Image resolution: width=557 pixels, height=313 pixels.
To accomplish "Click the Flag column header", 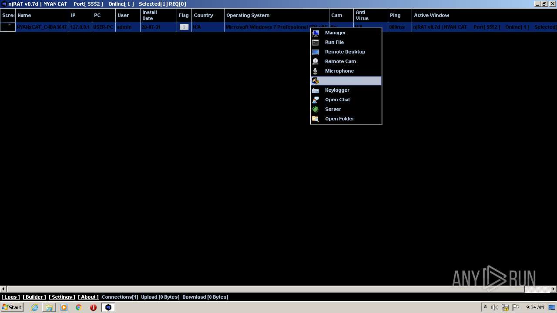I will [x=184, y=15].
